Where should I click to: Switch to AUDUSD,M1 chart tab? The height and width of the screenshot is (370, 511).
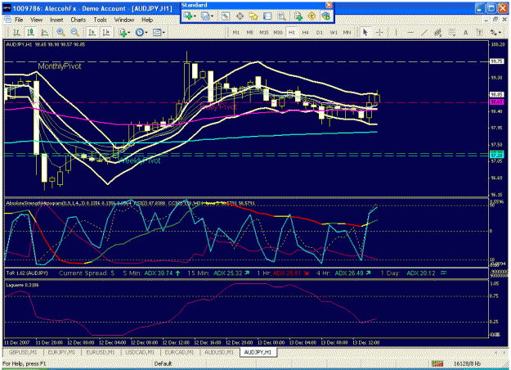[x=219, y=352]
